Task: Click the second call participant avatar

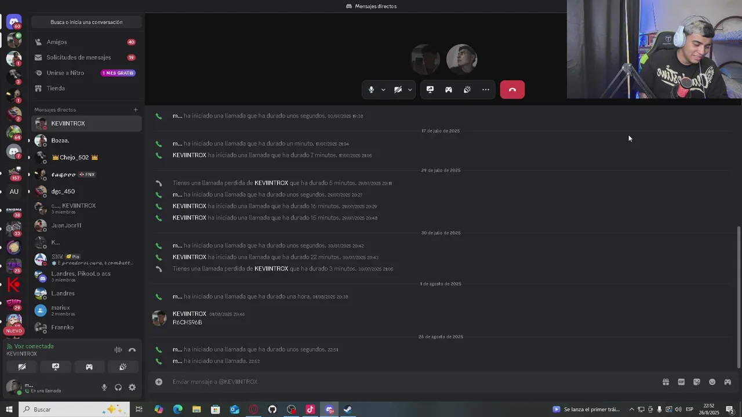Action: 462,58
